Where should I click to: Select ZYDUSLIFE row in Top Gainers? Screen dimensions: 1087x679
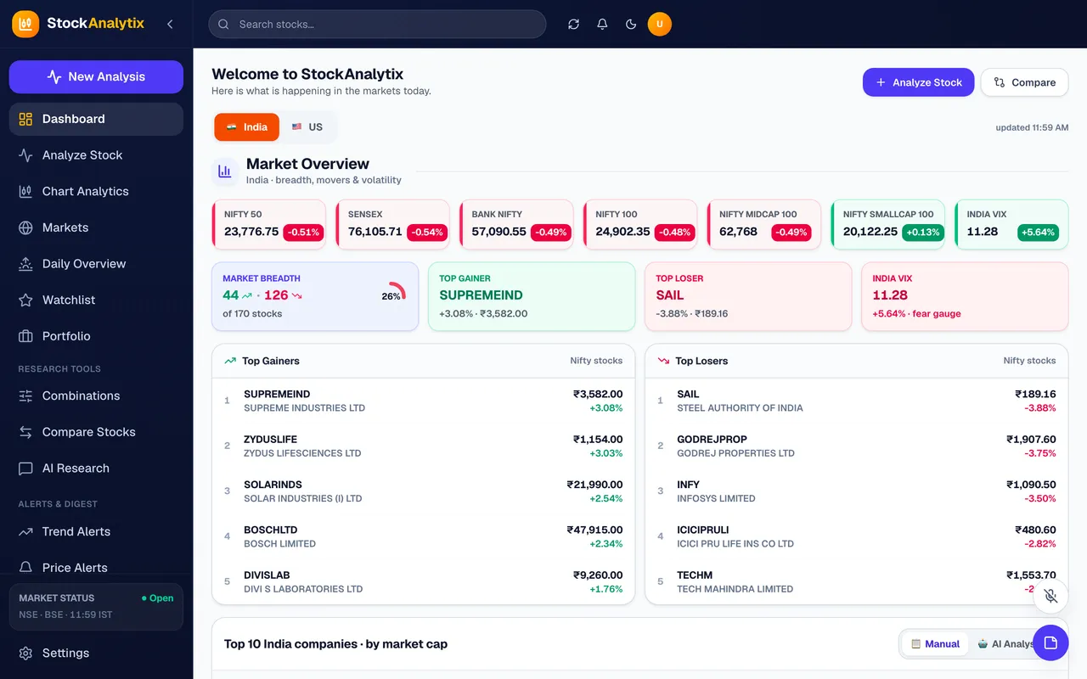[423, 446]
